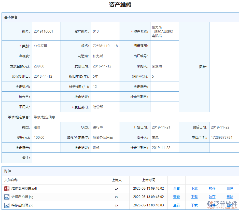
Task: Collapse the 基本信息 section header
Action: pyautogui.click(x=11, y=17)
